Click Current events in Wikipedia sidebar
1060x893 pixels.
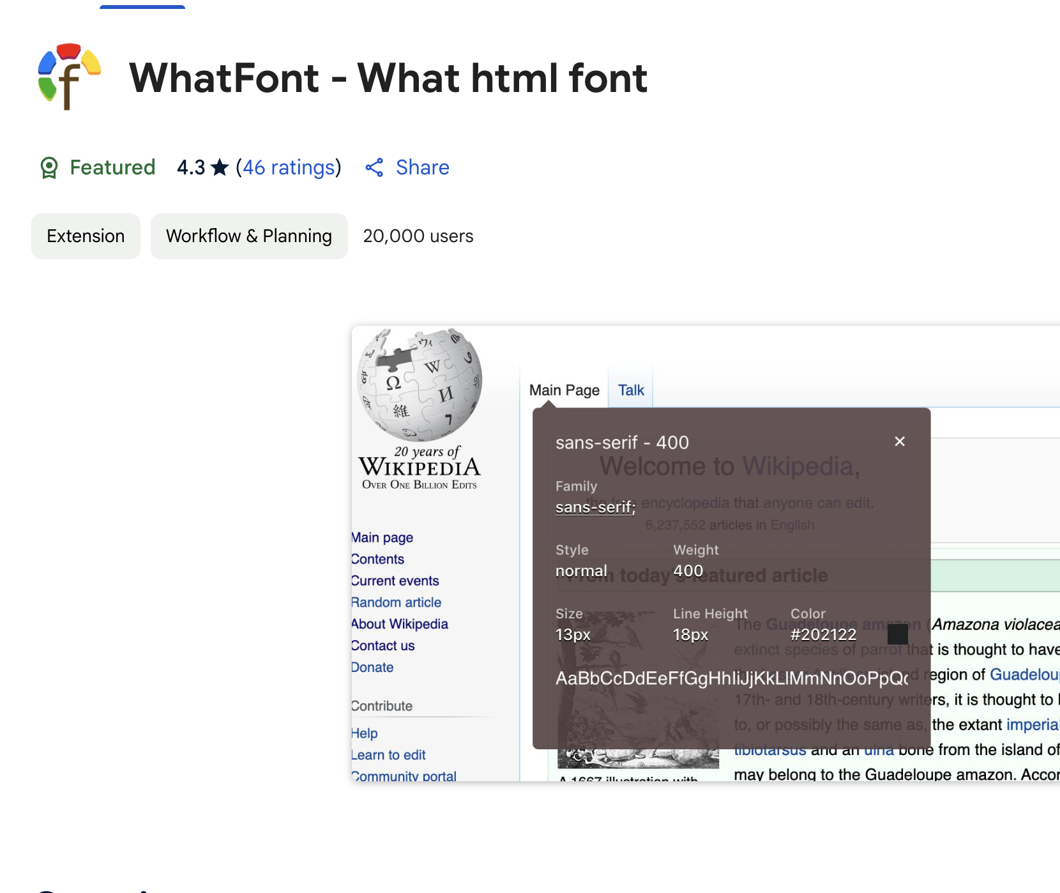395,581
